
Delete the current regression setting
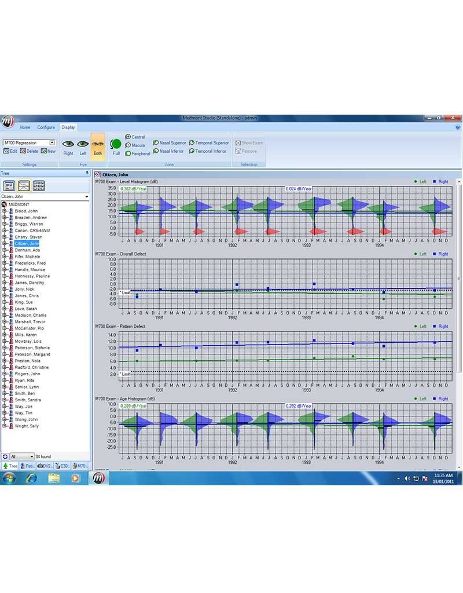(x=29, y=151)
